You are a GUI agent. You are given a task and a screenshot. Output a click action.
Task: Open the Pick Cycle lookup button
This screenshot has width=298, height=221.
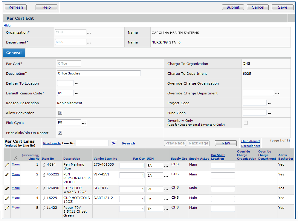click(84, 123)
